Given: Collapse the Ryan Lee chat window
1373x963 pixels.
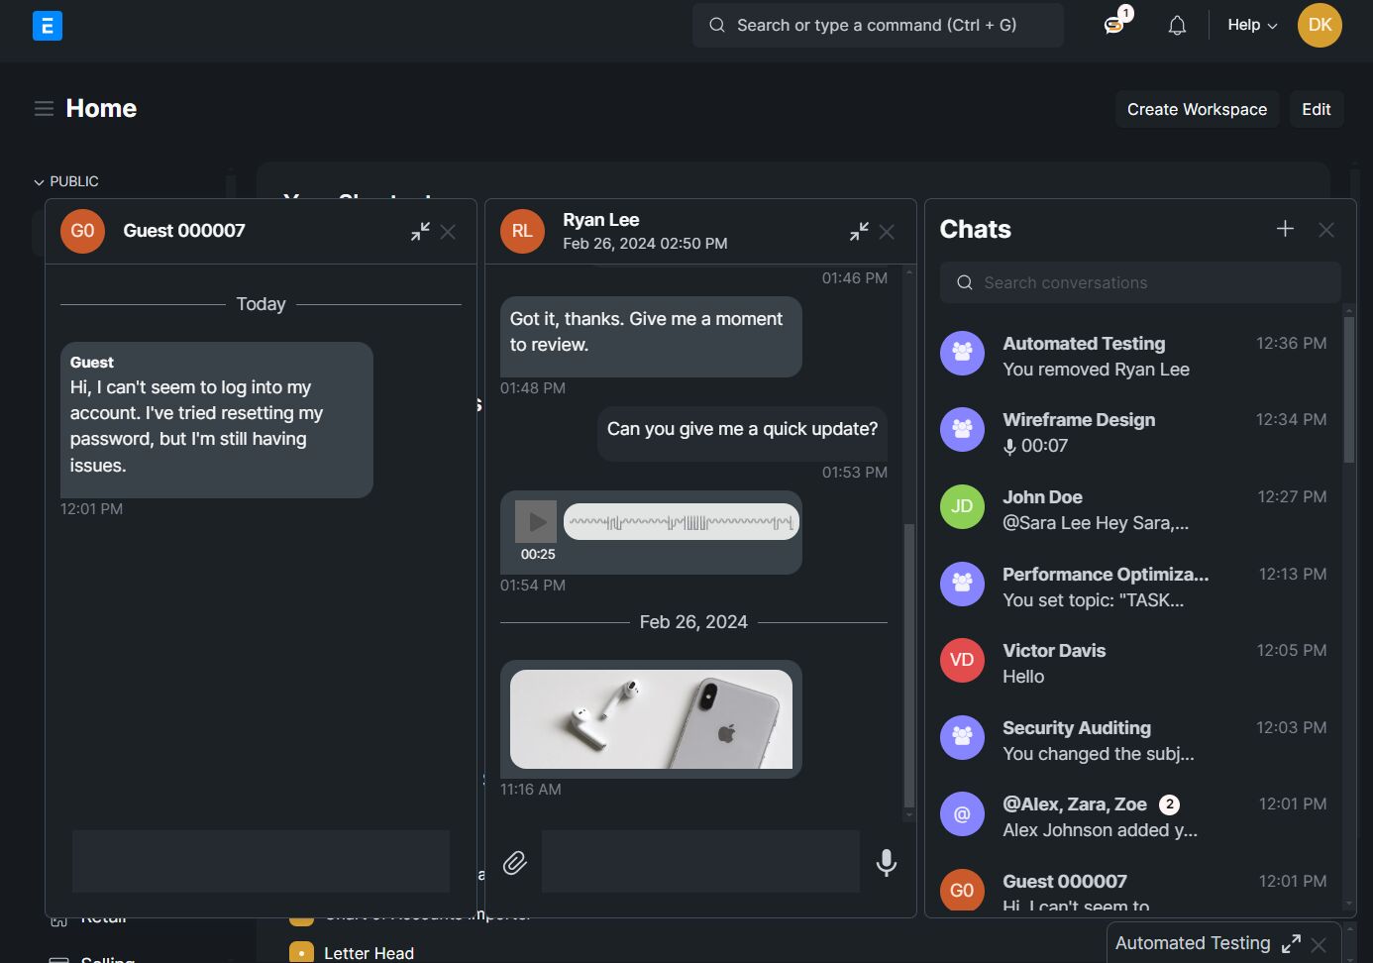Looking at the screenshot, I should click(859, 231).
